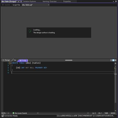Open the document tab list dropdown arrow

[113, 1]
